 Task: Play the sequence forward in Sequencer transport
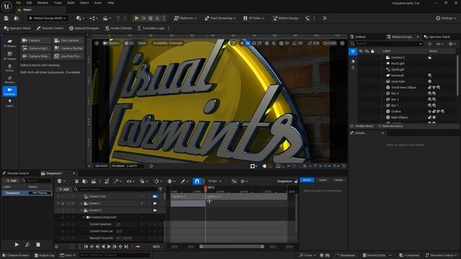[x=109, y=247]
